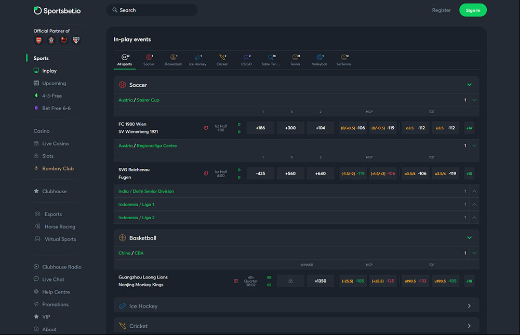Expand Indonesia Liga 2 chevron

[x=474, y=218]
